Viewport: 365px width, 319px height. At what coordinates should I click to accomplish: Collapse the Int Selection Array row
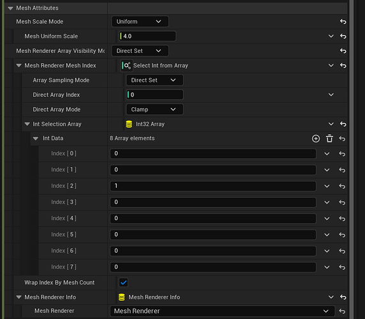(x=27, y=124)
